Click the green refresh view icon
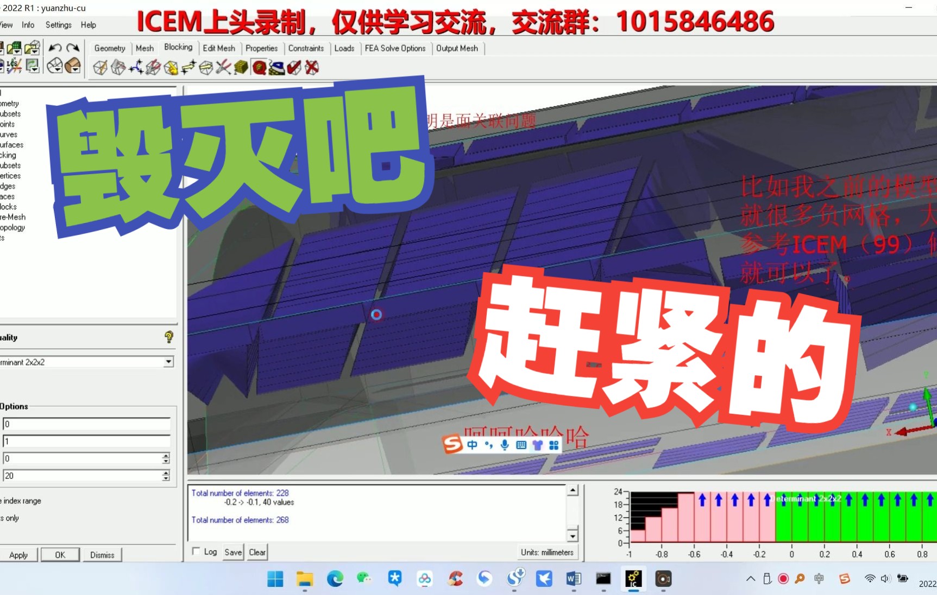 click(x=33, y=66)
